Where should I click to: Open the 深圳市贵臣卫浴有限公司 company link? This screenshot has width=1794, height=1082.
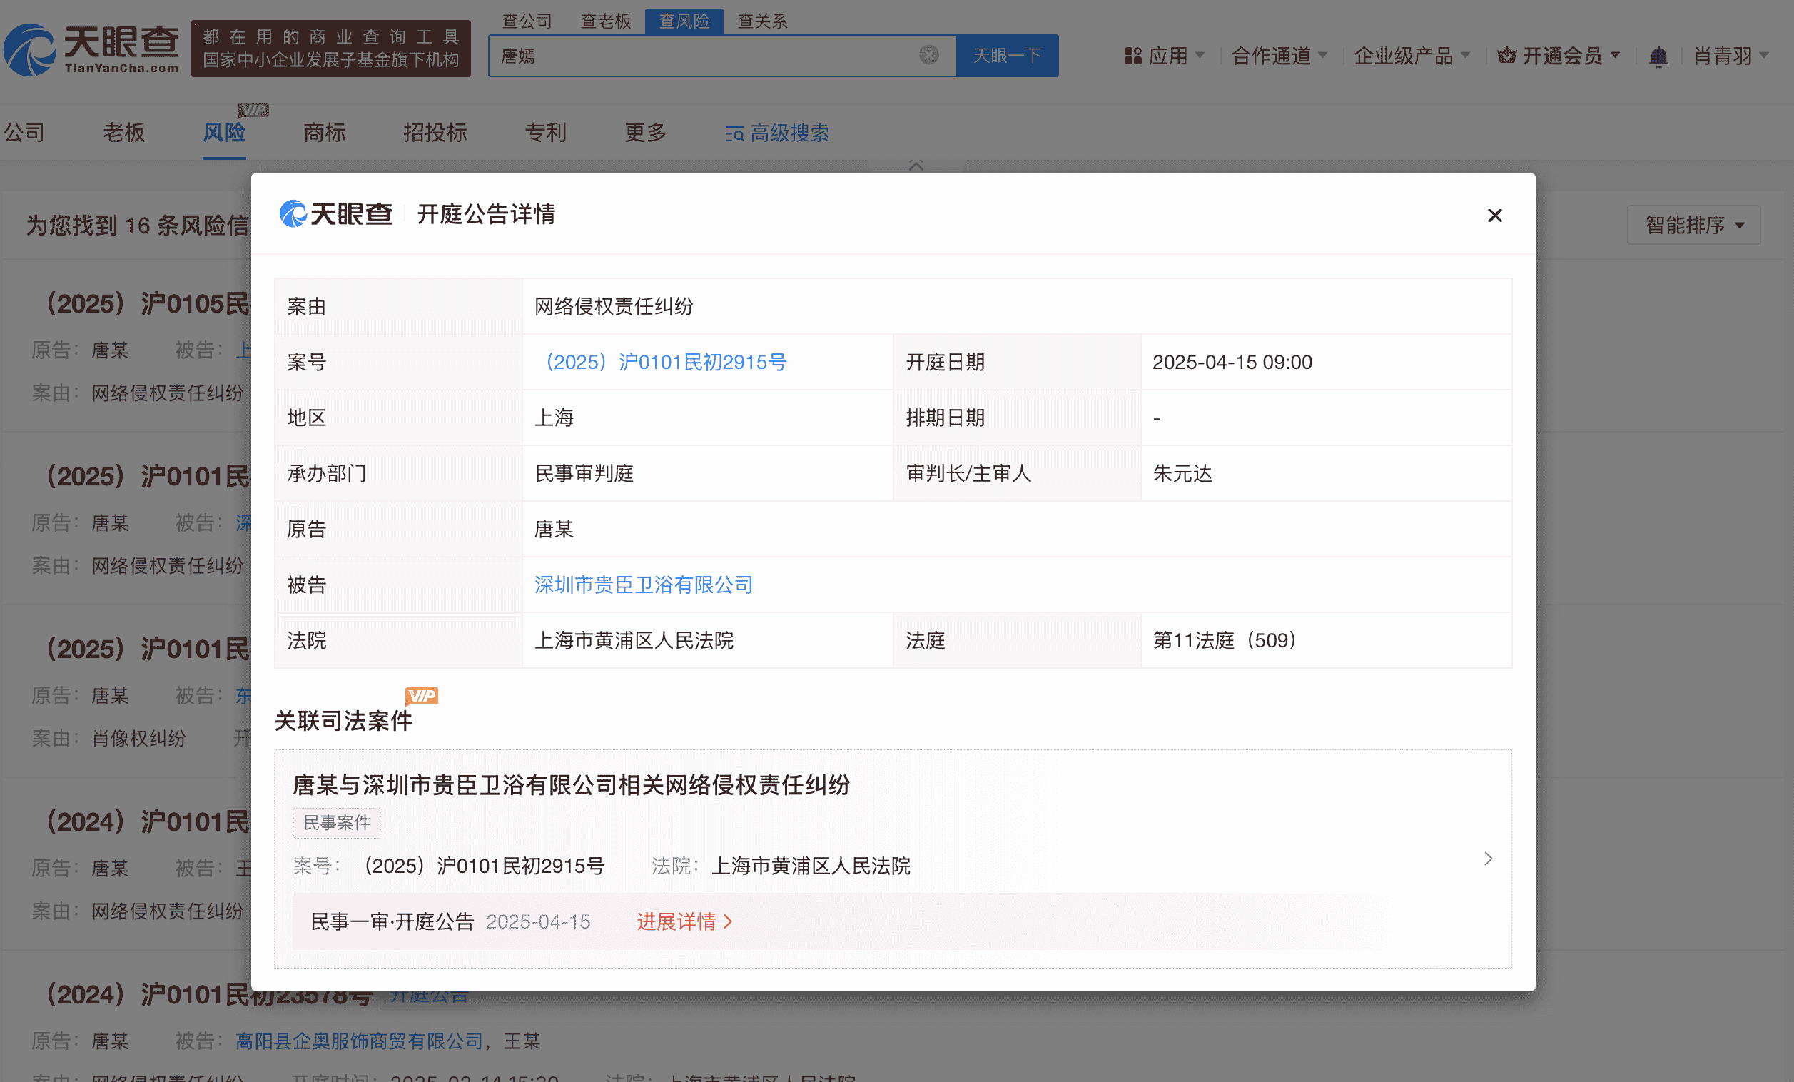pos(643,585)
